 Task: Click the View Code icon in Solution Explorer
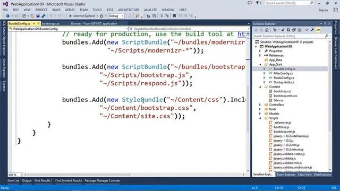307,30
